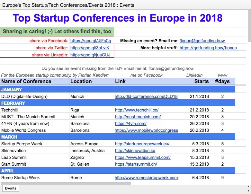251x194 pixels.
Task: Open the share via LinkedIn goo.gl link
Action: coord(90,55)
